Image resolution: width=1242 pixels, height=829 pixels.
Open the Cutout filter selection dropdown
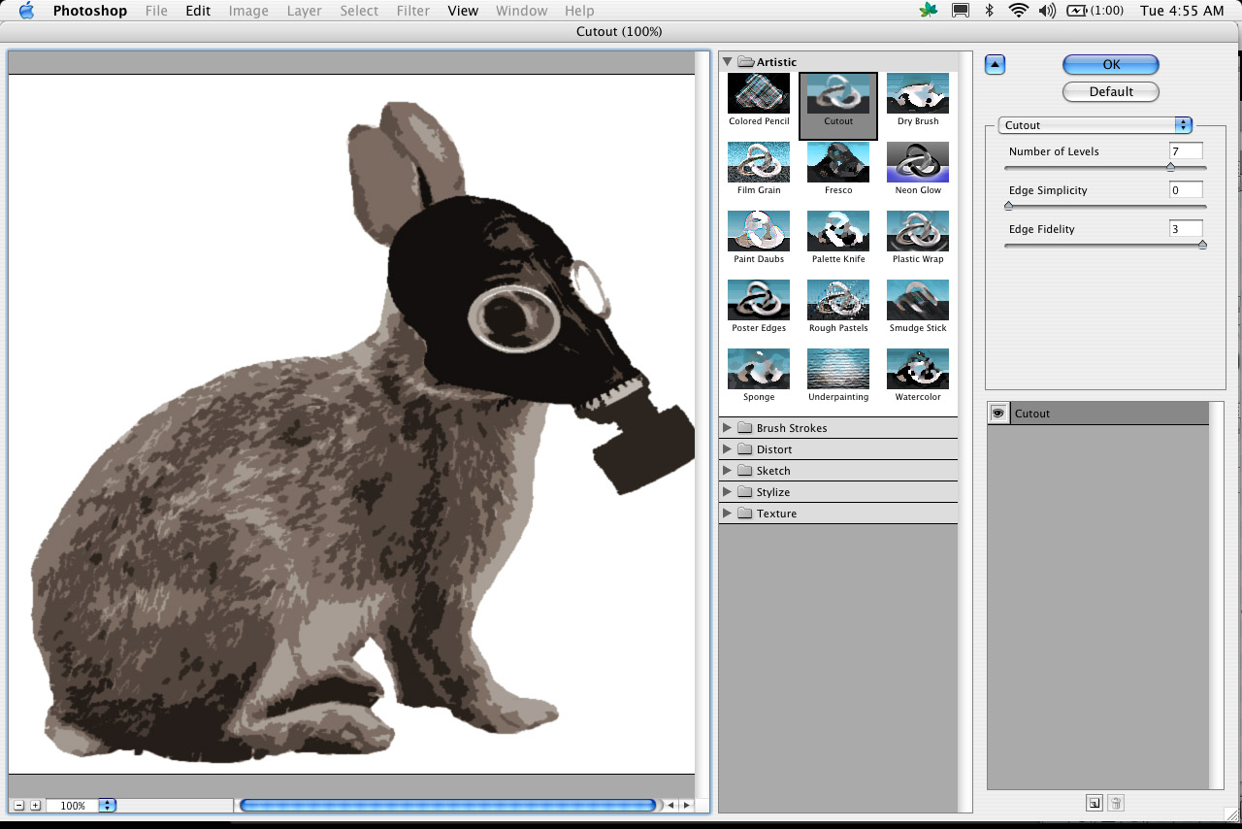pyautogui.click(x=1095, y=125)
